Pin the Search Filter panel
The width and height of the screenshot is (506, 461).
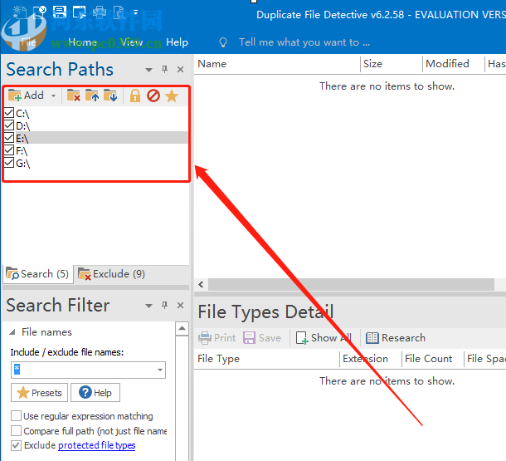click(x=164, y=306)
